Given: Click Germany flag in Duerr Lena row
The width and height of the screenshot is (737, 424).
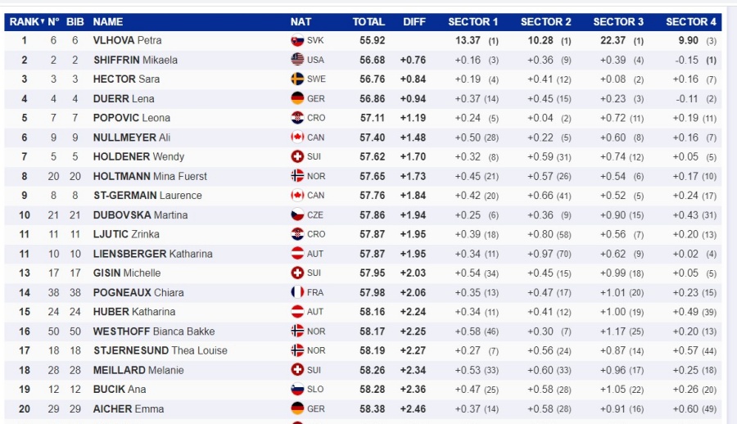Looking at the screenshot, I should [x=297, y=98].
